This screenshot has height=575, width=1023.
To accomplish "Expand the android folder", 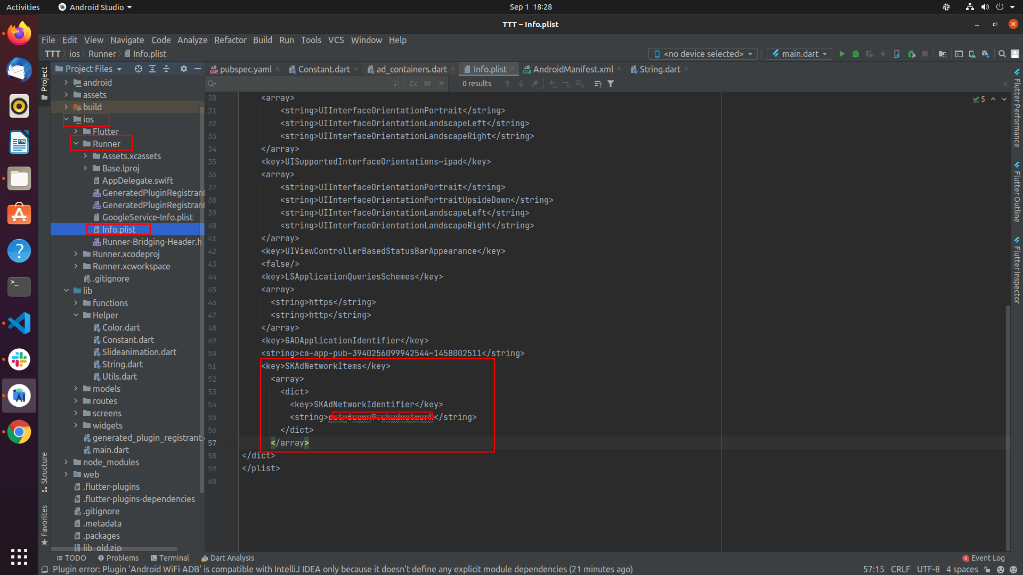I will click(x=66, y=83).
